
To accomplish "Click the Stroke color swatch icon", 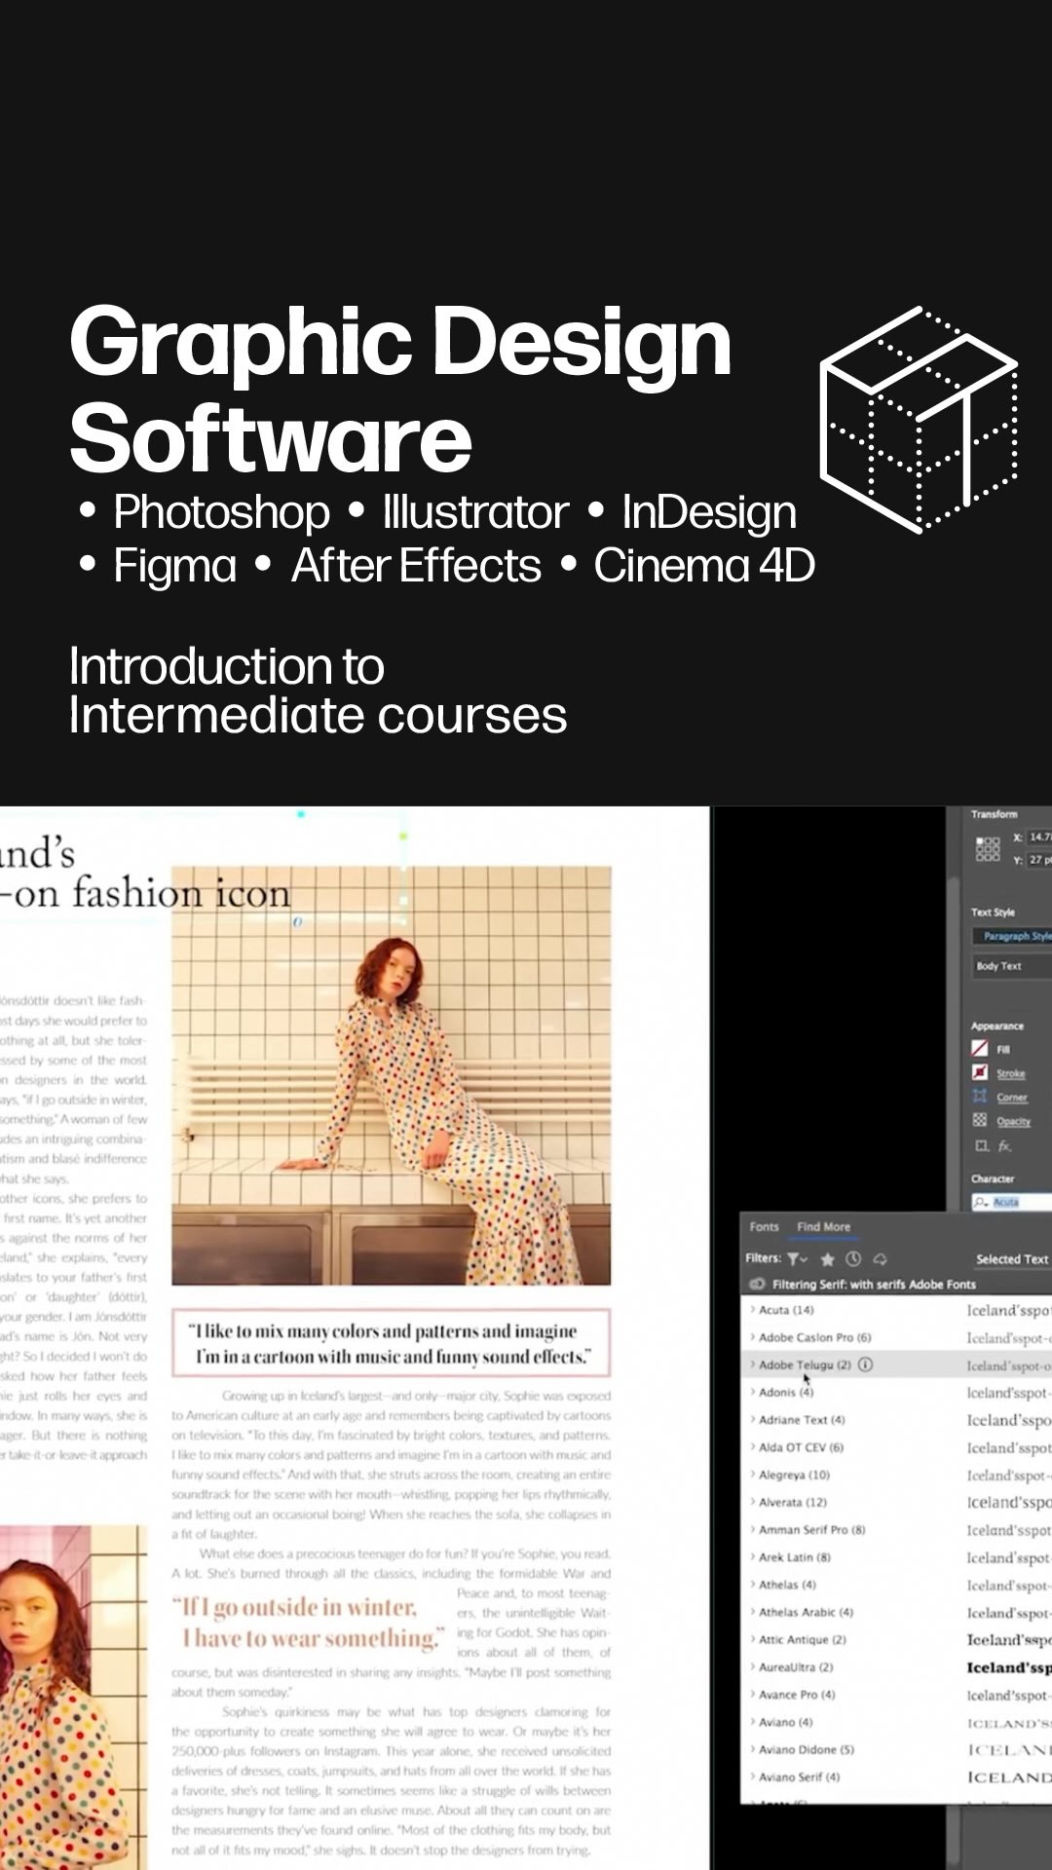I will pyautogui.click(x=980, y=1072).
